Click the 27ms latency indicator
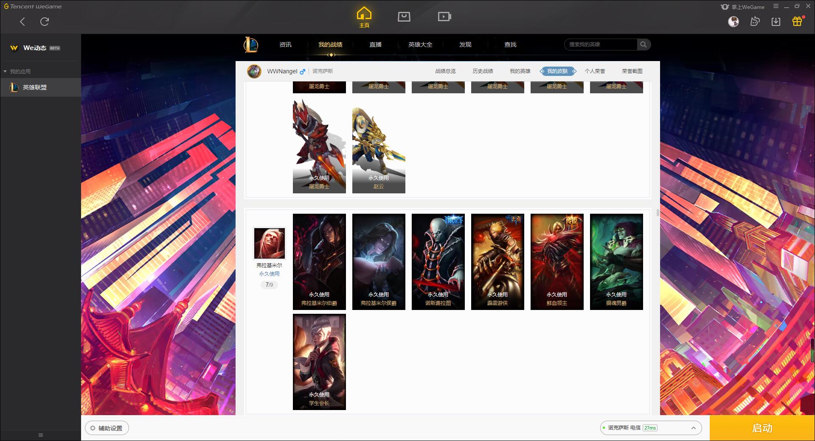The image size is (815, 441). pyautogui.click(x=650, y=428)
